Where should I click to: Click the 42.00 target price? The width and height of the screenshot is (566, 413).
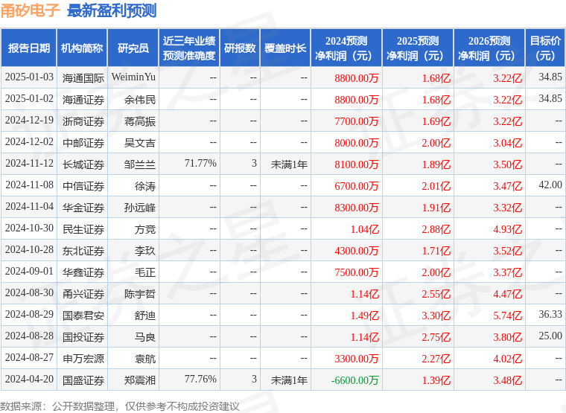pos(550,185)
